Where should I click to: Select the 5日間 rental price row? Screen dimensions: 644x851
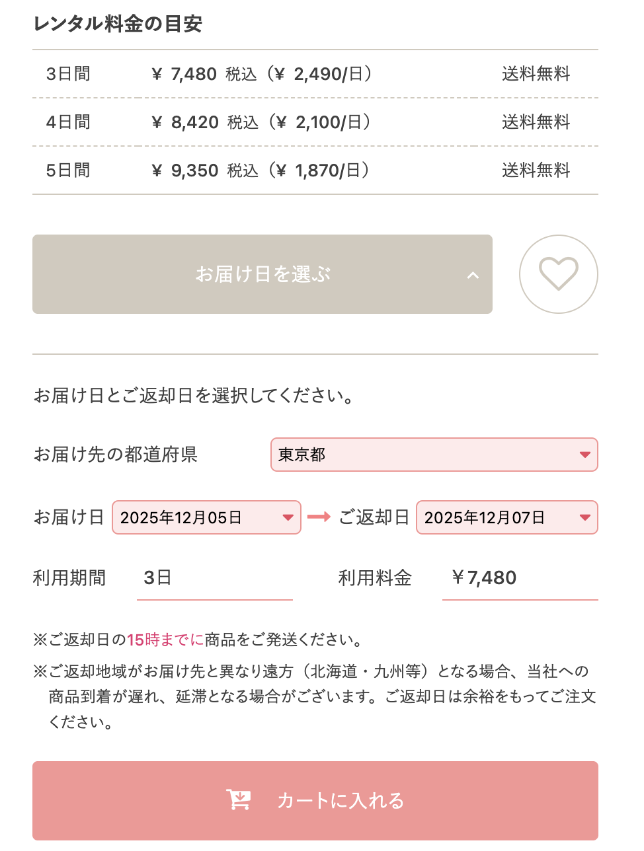[x=315, y=170]
